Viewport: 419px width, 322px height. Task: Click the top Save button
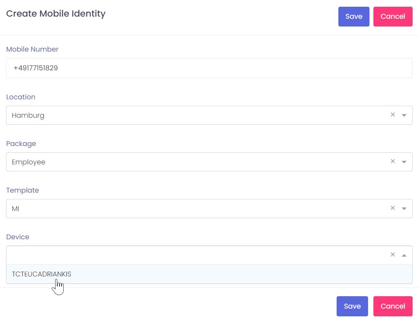pyautogui.click(x=354, y=17)
